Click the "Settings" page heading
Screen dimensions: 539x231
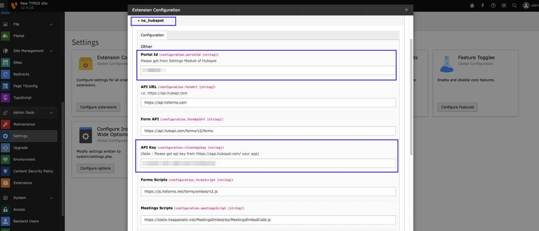[x=85, y=43]
